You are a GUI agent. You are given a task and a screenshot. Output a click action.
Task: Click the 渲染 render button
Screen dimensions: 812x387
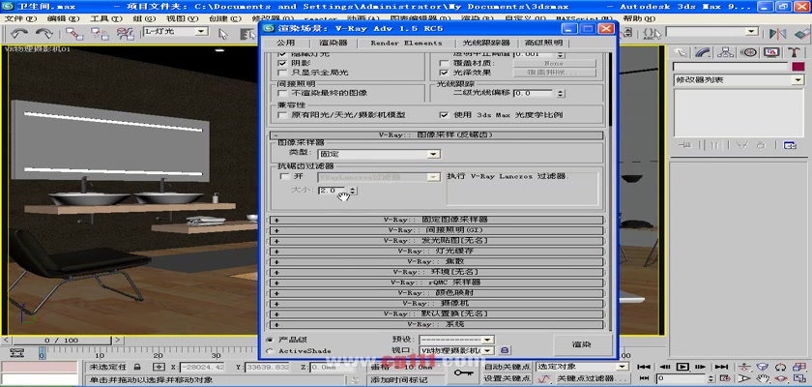pos(582,344)
